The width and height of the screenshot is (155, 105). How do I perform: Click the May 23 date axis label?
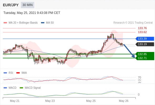click(50, 101)
